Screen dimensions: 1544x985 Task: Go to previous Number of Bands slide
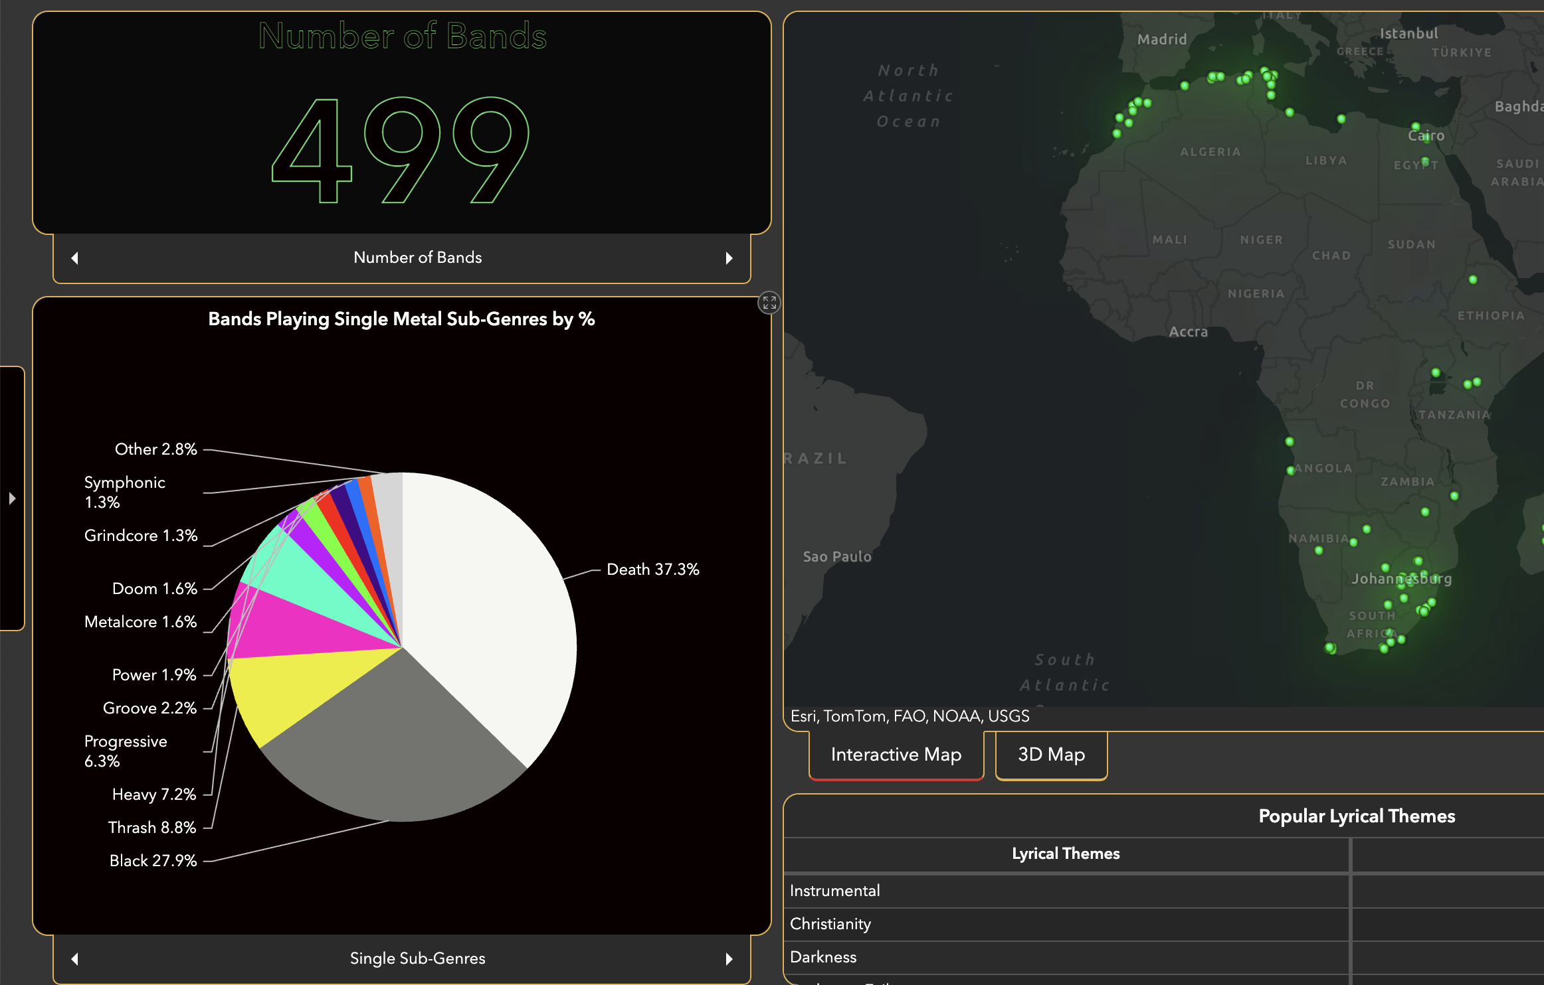click(x=75, y=258)
